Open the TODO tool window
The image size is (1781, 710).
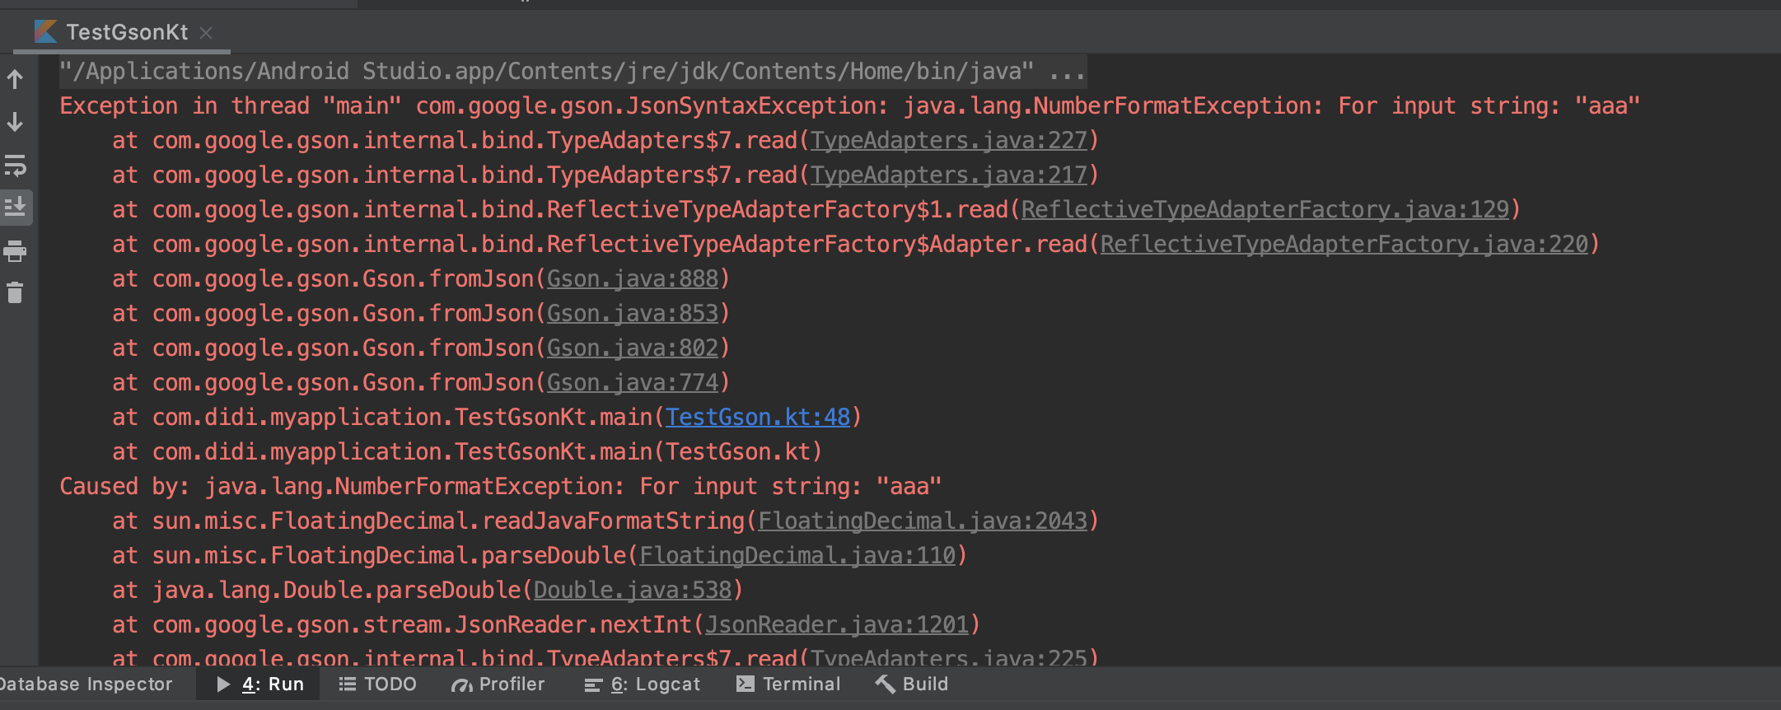[378, 684]
